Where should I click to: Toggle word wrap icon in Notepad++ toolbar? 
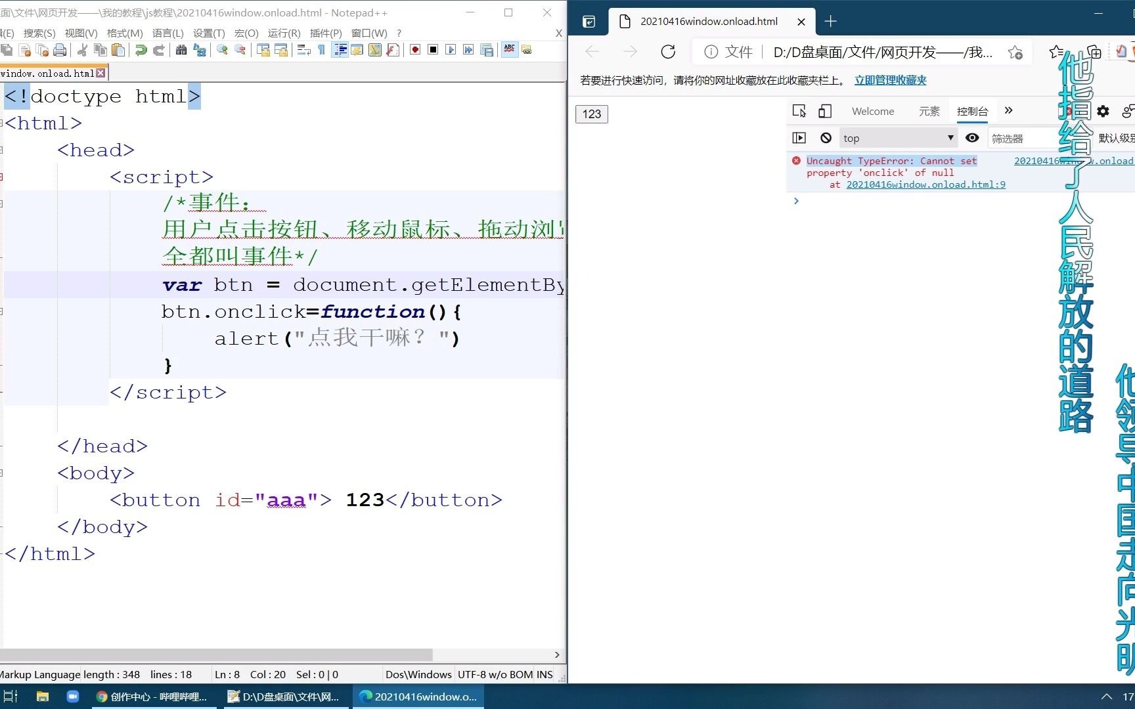click(x=303, y=50)
